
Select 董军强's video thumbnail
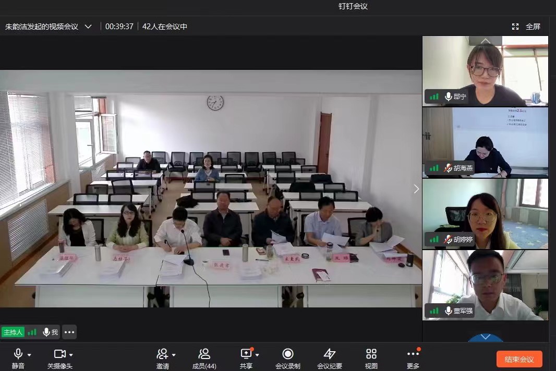click(x=485, y=285)
